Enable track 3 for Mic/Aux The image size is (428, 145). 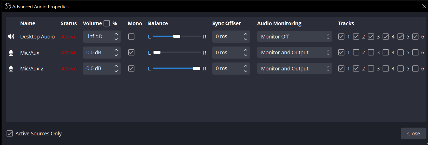371,52
